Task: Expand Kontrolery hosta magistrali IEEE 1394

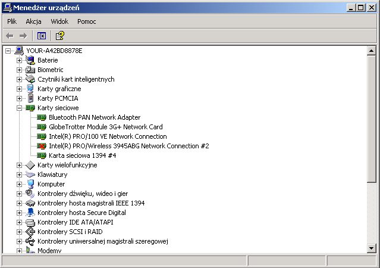Action: tap(19, 203)
